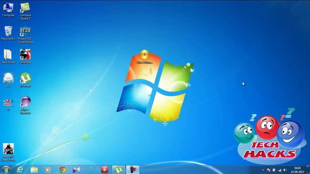The image size is (310, 174).
Task: Open the Windows Start menu orb
Action: [x=6, y=170]
